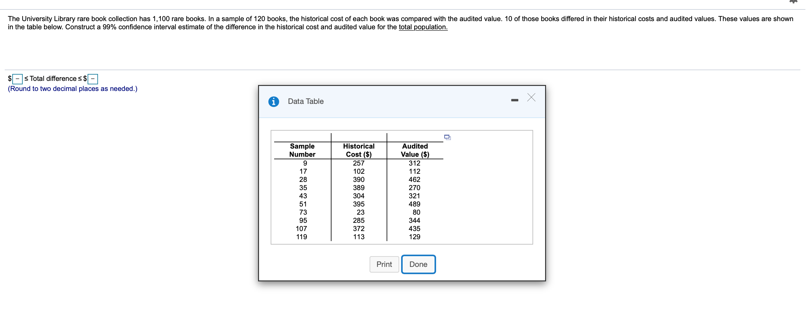This screenshot has height=316, width=806.
Task: Click the underlined total population link
Action: pos(423,27)
